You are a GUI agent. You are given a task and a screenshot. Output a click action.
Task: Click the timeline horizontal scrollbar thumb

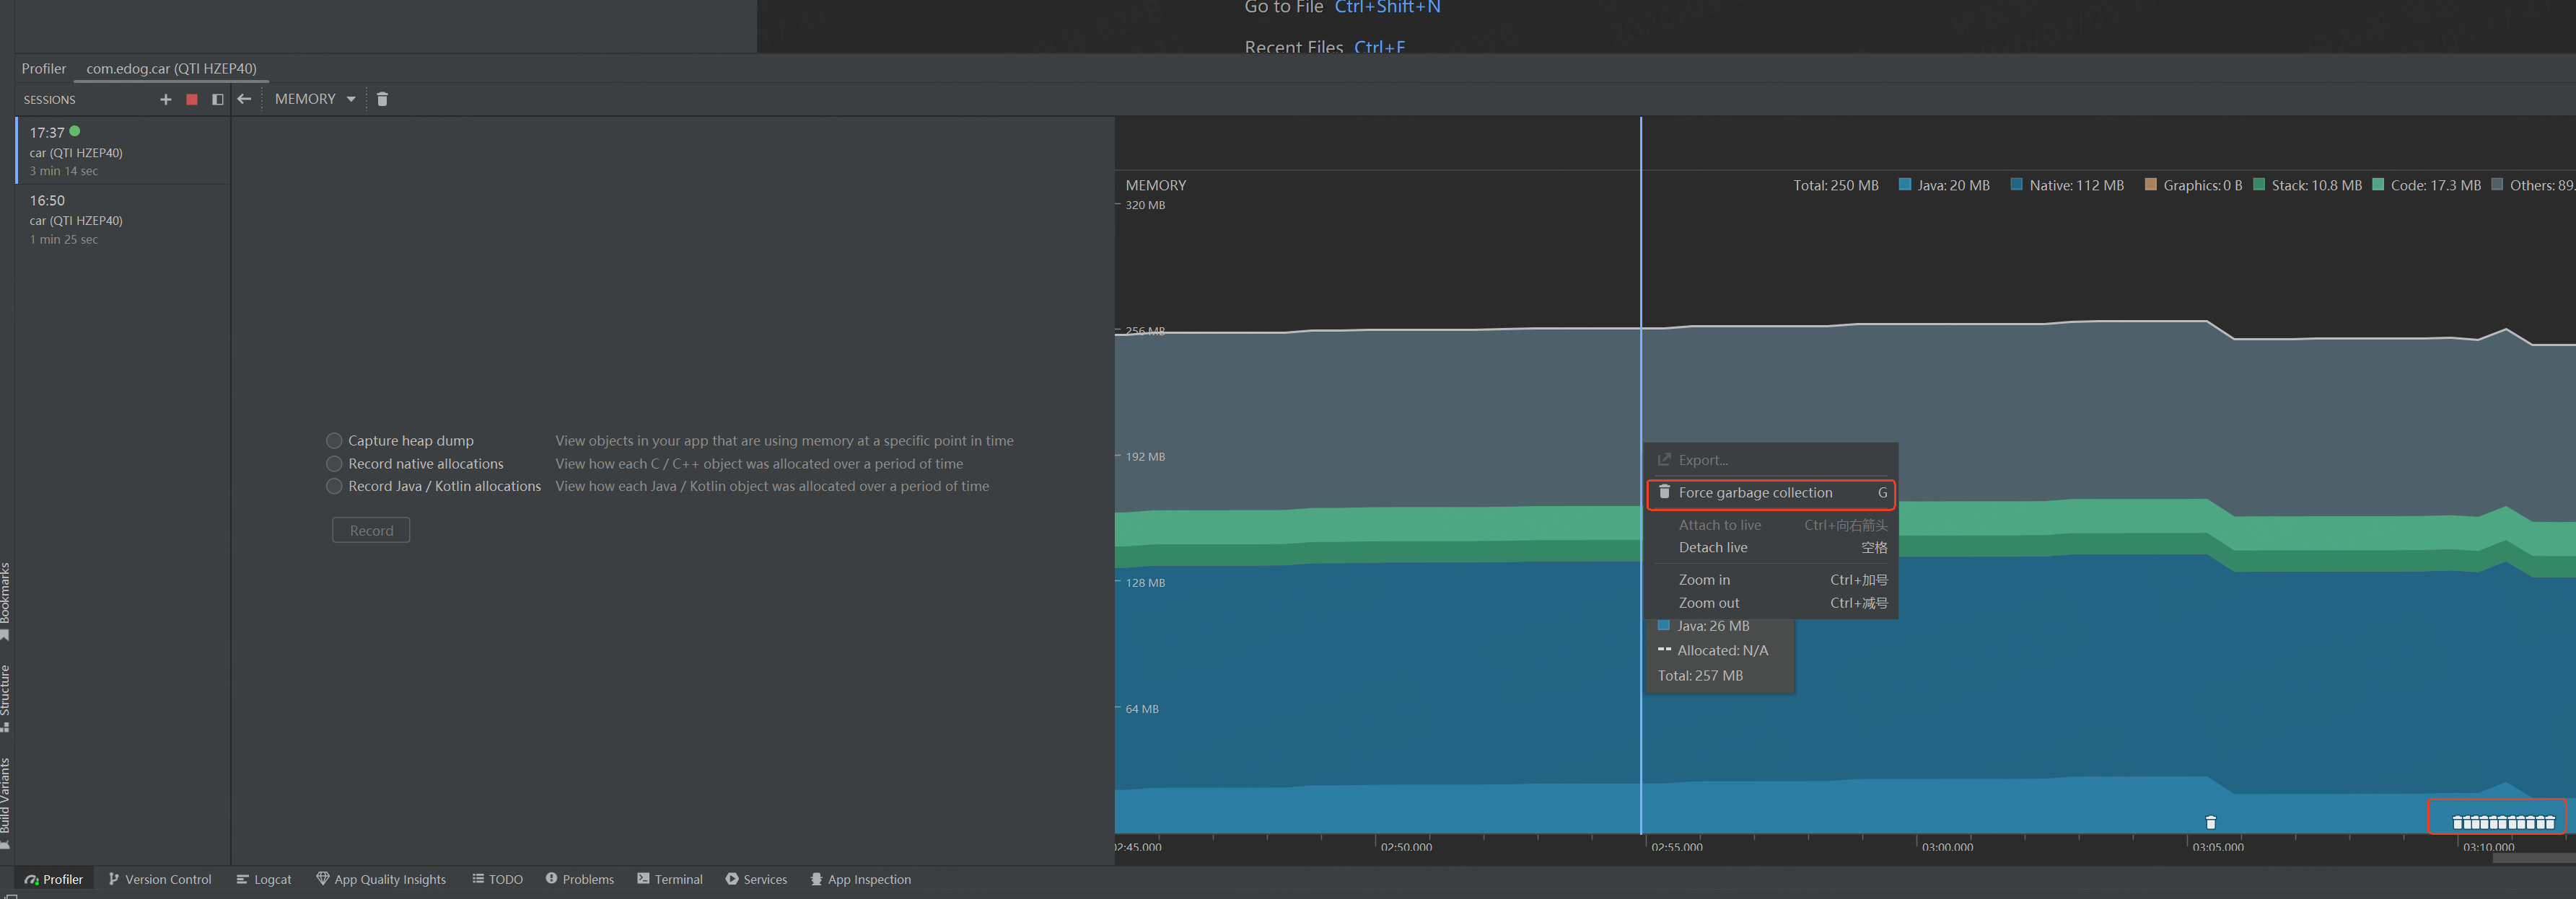2534,858
